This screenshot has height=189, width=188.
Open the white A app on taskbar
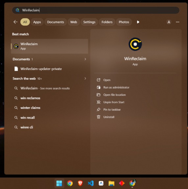(x=101, y=183)
